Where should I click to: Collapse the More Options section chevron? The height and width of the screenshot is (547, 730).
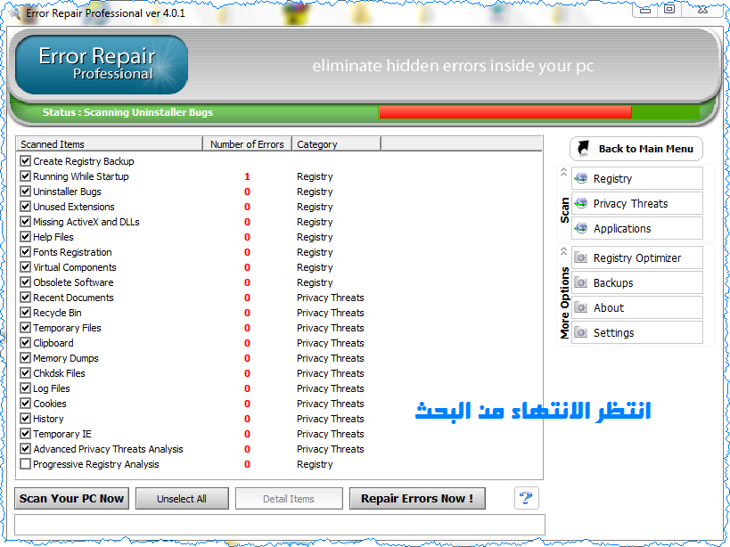tap(563, 251)
